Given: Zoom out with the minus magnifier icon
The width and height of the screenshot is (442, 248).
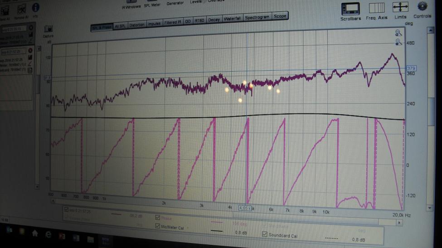Looking at the screenshot, I should click(398, 42).
